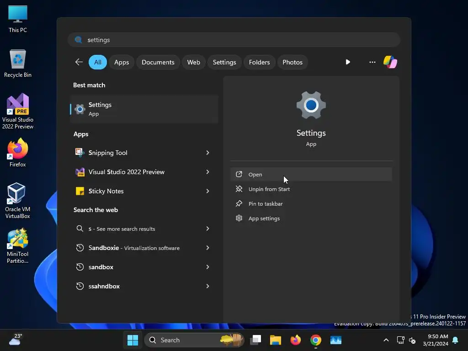Expand Visual Studio 2022 Preview result chevron
The height and width of the screenshot is (351, 468).
coord(207,172)
